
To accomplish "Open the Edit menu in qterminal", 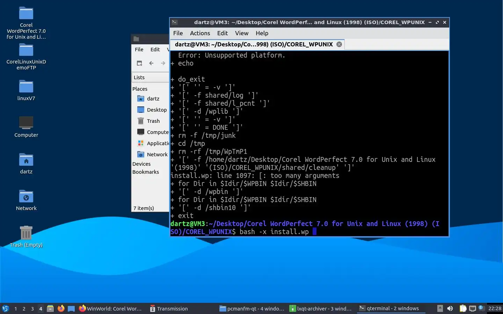I will coord(222,33).
